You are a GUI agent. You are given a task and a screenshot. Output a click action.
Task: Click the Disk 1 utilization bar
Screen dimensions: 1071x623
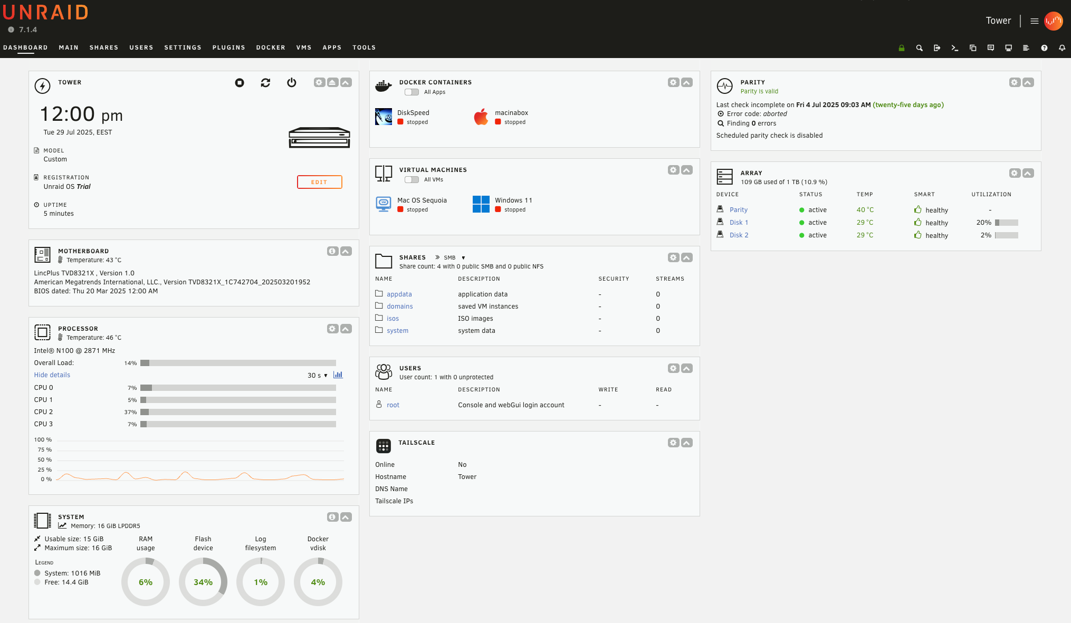1007,223
